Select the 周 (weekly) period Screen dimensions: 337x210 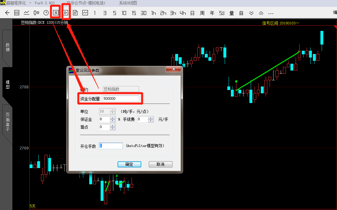(202, 13)
